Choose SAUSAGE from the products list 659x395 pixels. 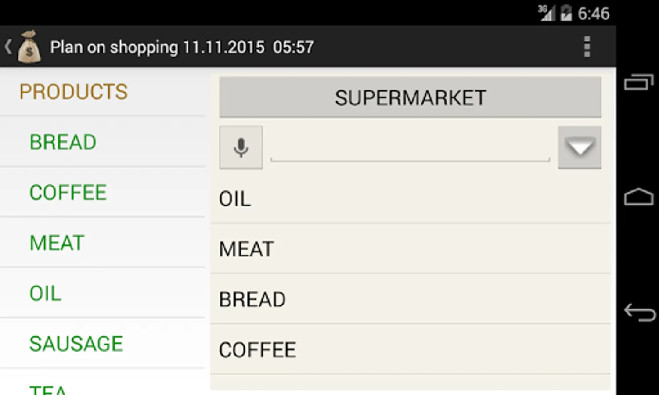76,344
